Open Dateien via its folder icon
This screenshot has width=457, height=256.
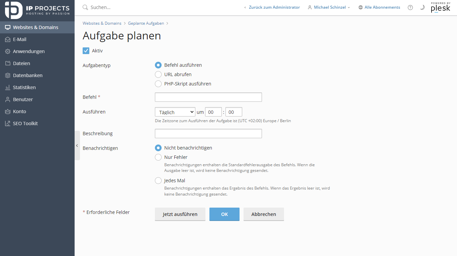(x=8, y=63)
